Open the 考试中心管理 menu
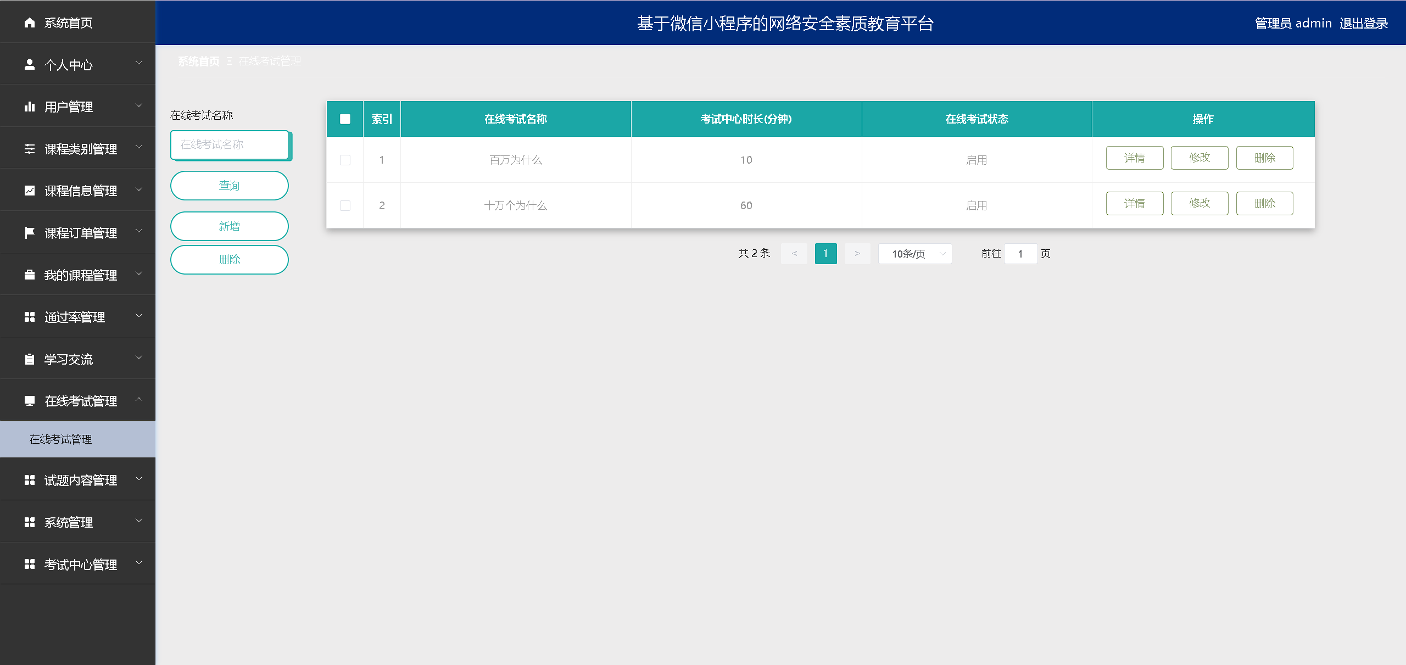The height and width of the screenshot is (665, 1406). pyautogui.click(x=80, y=565)
